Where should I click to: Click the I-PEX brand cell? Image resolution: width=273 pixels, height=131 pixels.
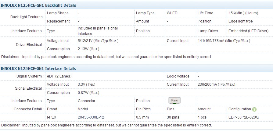[x=52, y=117]
